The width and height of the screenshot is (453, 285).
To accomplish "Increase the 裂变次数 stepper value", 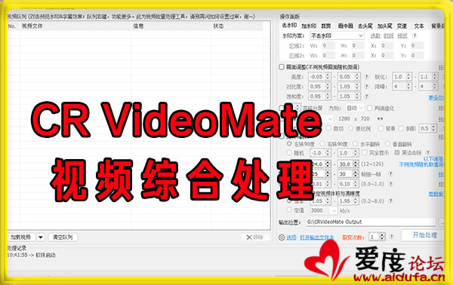I will 382,235.
